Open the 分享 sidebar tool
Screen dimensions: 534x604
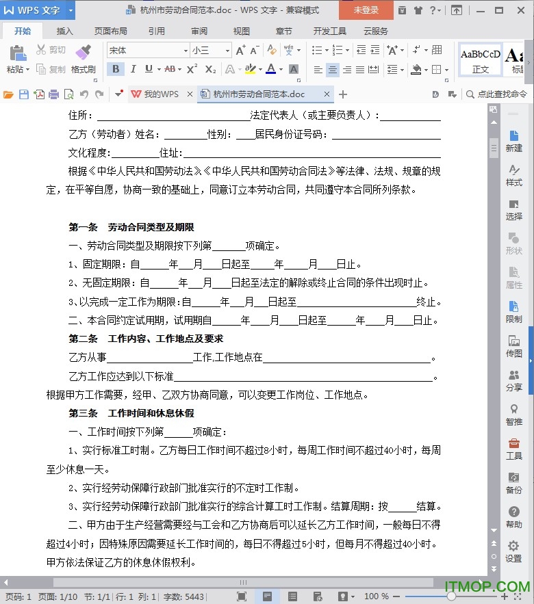pyautogui.click(x=513, y=380)
